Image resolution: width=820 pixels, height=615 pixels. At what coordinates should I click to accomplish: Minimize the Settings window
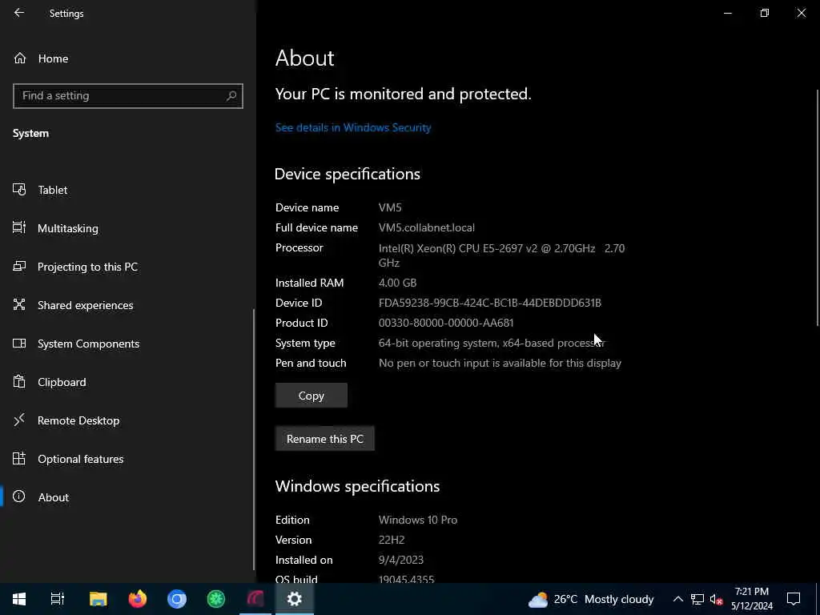727,13
